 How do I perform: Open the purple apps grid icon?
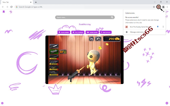coord(167,103)
